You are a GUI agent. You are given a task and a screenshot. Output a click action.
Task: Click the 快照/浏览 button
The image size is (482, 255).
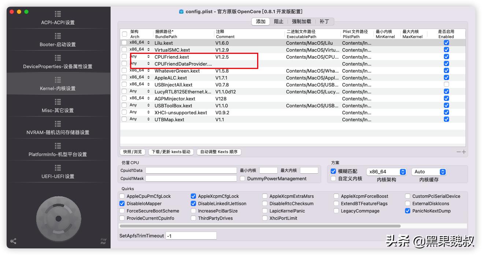(x=133, y=152)
